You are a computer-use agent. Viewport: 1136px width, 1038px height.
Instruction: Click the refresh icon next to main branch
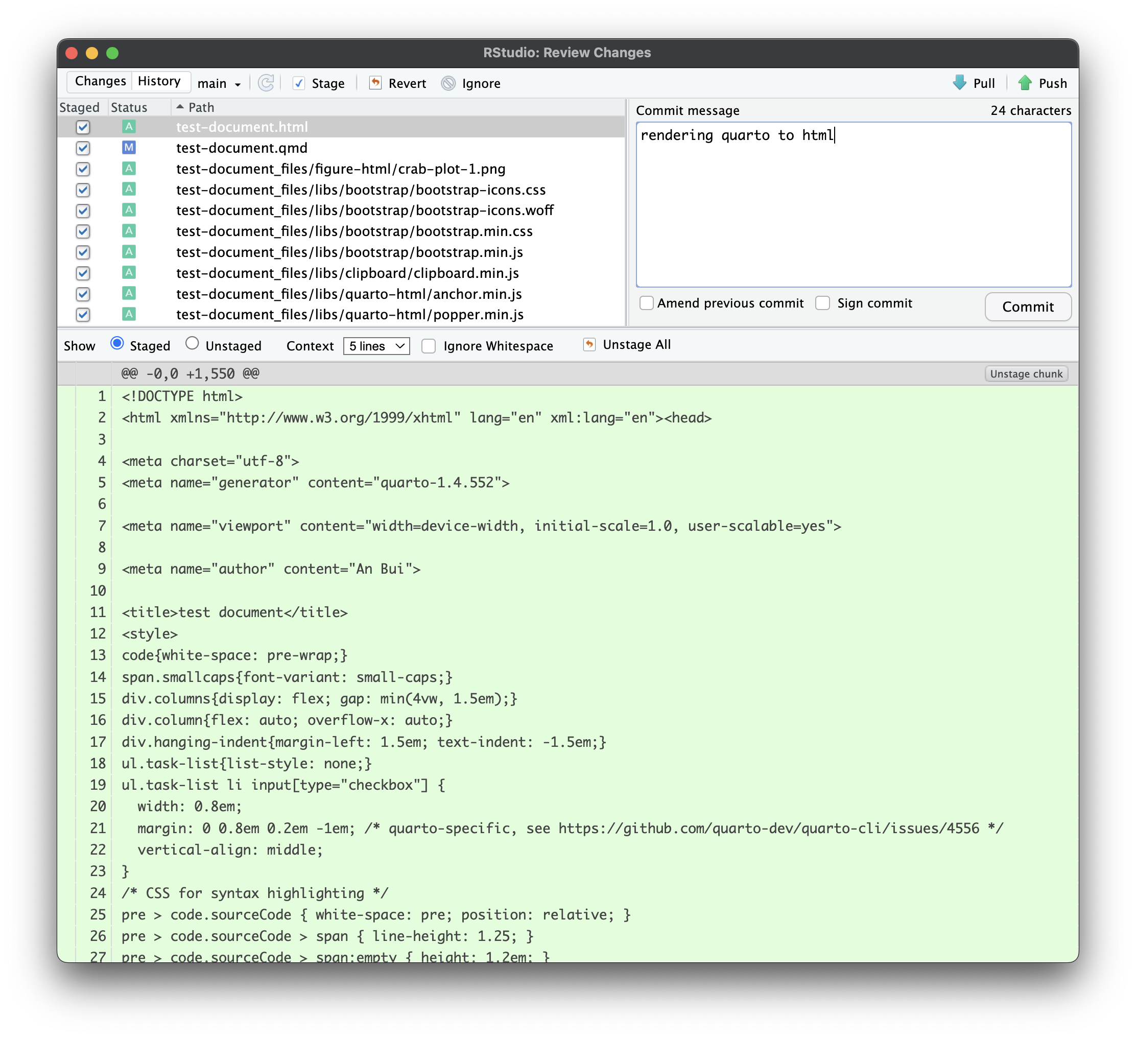pyautogui.click(x=266, y=83)
